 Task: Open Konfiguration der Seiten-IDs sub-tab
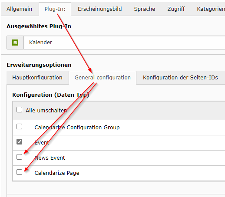click(180, 78)
